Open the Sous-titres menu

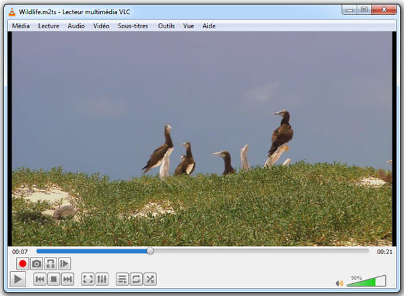133,26
